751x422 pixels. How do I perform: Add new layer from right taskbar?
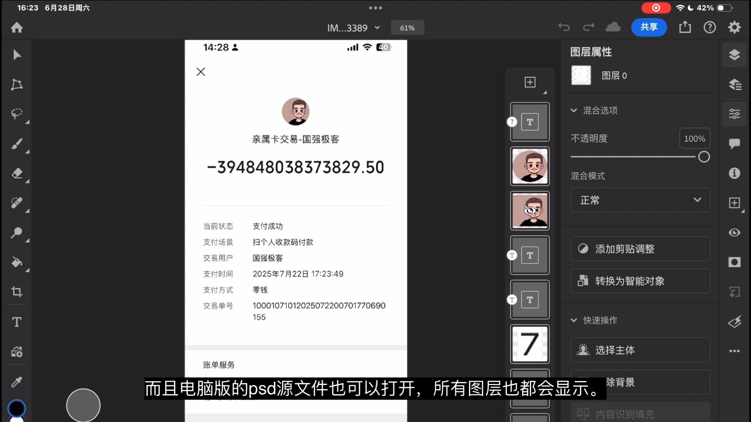735,203
